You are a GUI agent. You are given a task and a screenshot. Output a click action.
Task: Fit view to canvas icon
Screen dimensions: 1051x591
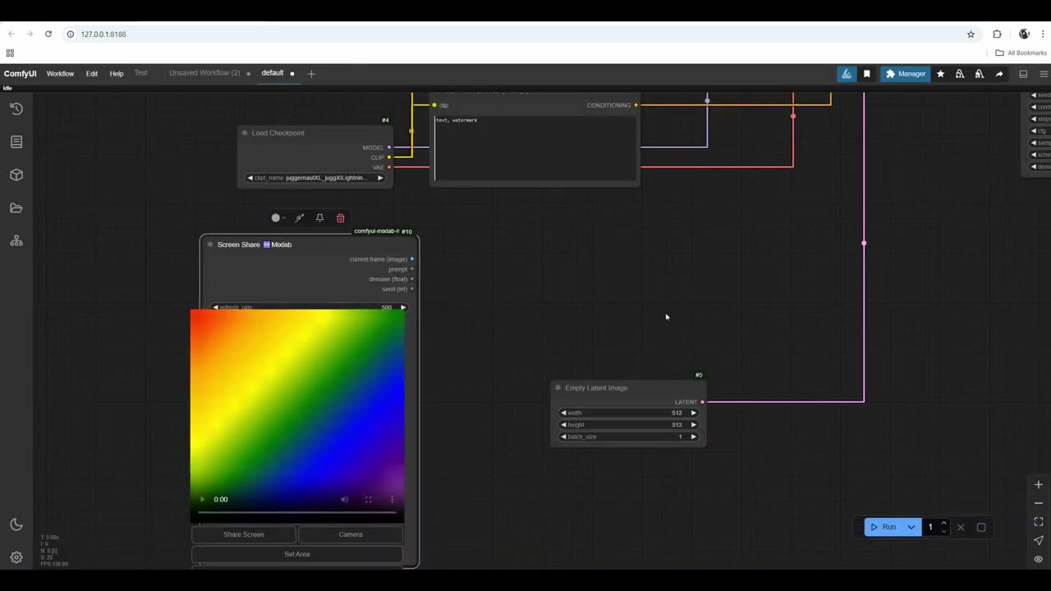tap(1039, 522)
